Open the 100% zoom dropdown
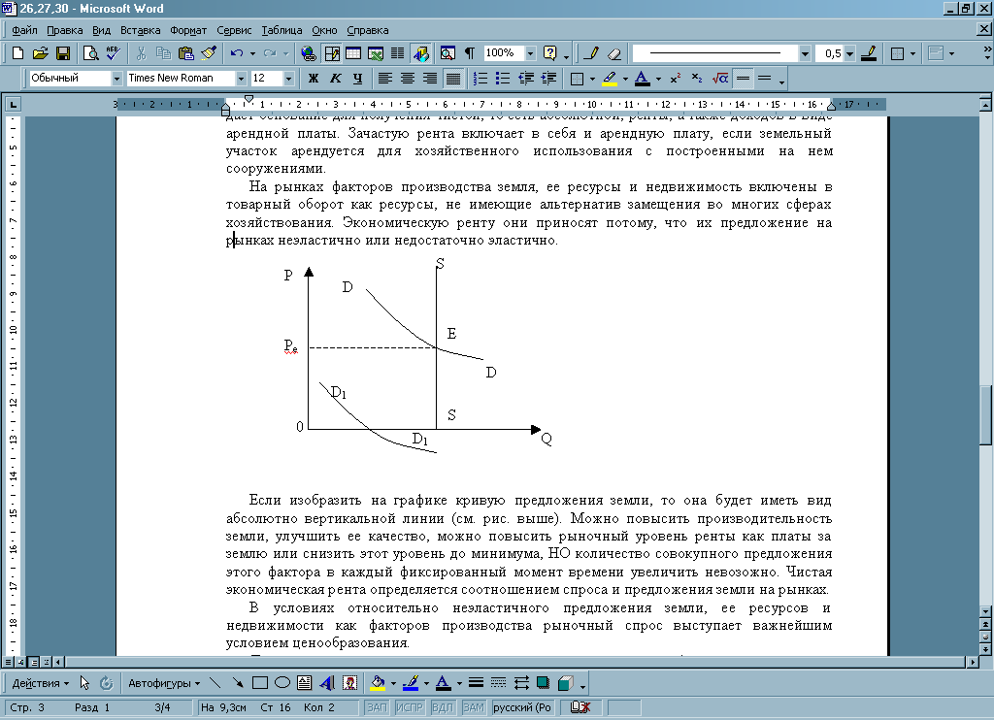This screenshot has height=720, width=994. point(531,53)
